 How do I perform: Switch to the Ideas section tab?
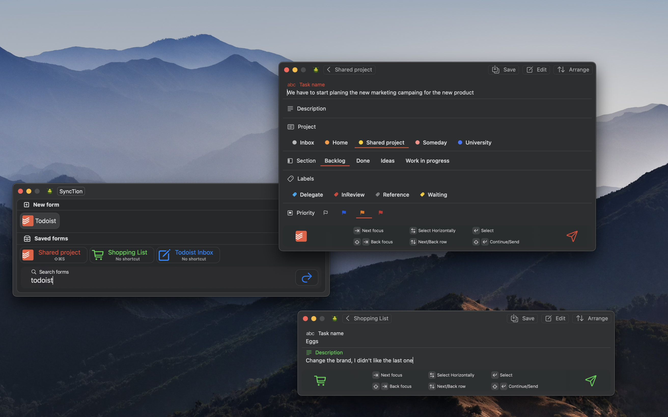tap(387, 160)
